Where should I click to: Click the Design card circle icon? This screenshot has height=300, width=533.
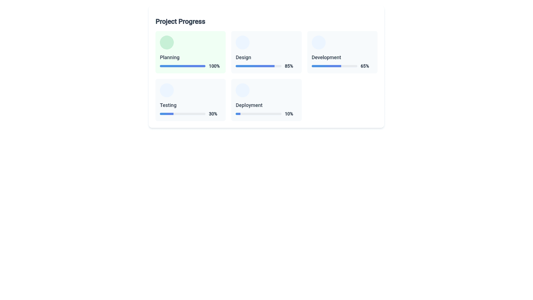[242, 42]
